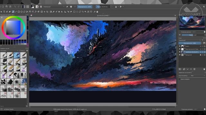Viewport: 206px width, 115px height.
Task: Undo the last action
Action: [x=15, y=7]
